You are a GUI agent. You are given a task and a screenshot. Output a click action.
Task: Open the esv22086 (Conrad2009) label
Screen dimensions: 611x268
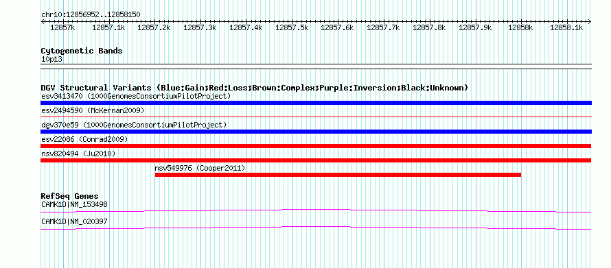[x=84, y=139]
